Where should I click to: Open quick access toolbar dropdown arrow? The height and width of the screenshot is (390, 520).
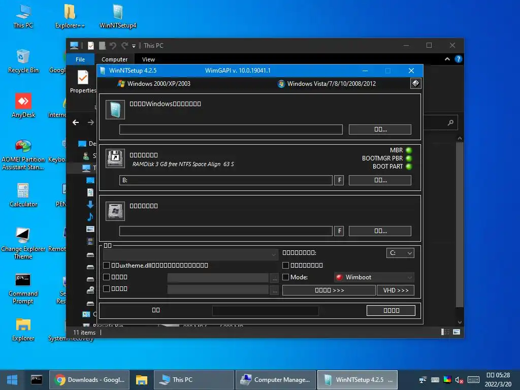[x=134, y=46]
